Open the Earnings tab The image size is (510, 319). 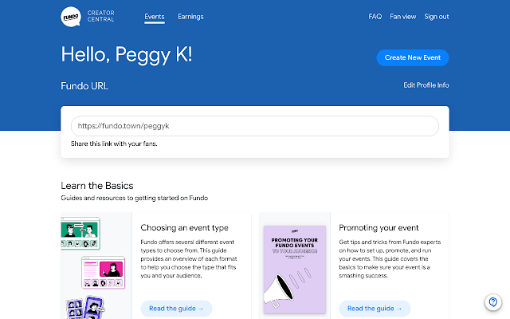[190, 16]
